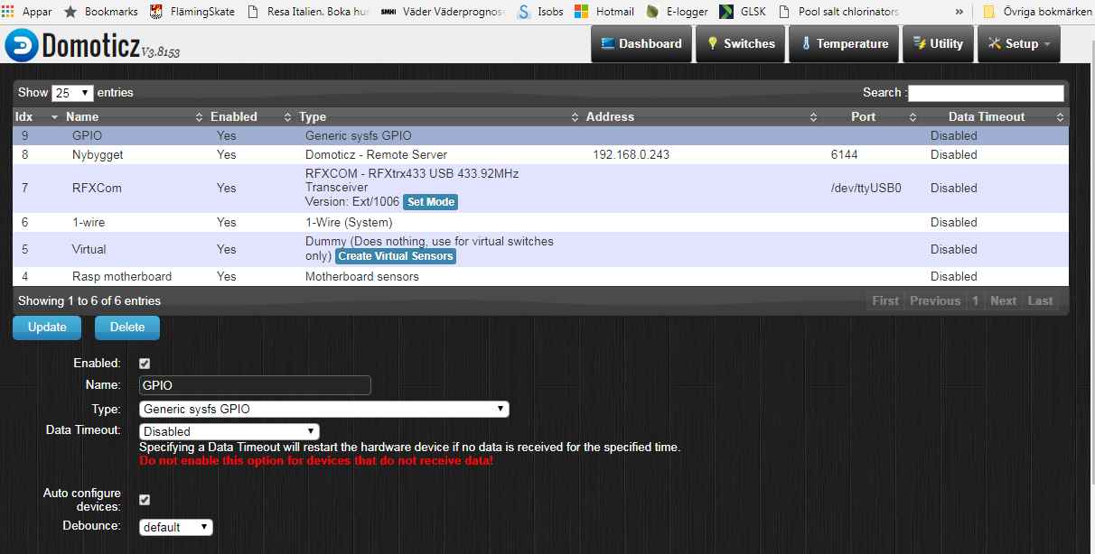
Task: Select the RFXCom hardware row
Action: point(540,188)
